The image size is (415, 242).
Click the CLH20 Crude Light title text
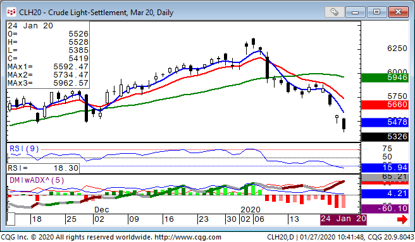[96, 13]
